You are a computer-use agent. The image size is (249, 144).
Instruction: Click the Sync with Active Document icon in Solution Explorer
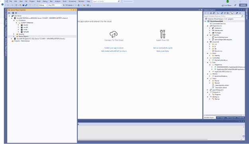(222, 13)
